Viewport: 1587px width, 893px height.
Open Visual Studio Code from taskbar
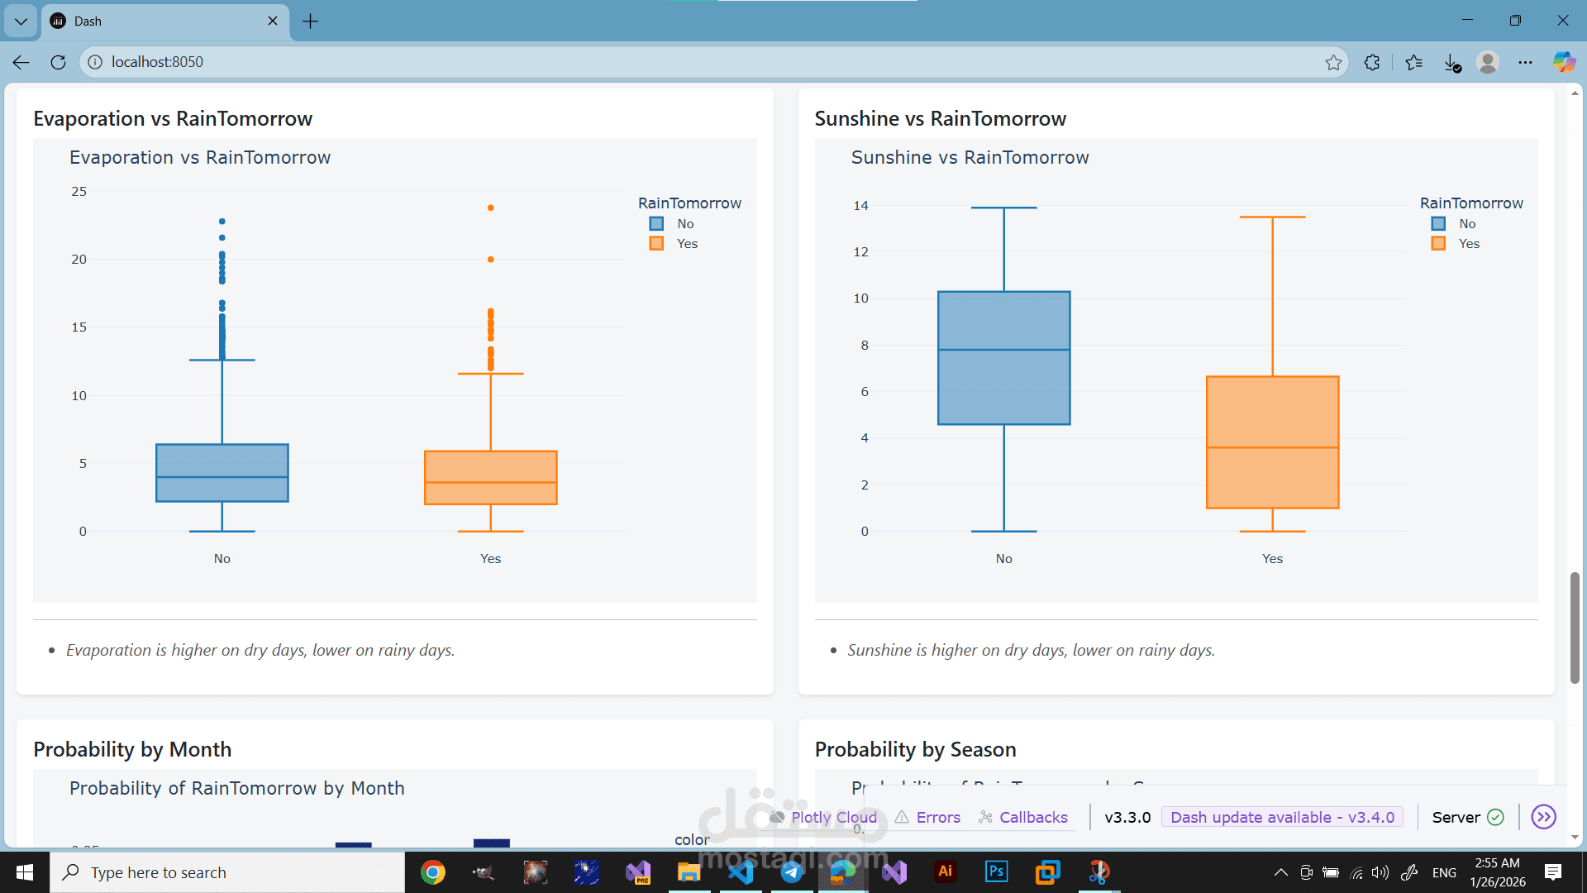[741, 872]
